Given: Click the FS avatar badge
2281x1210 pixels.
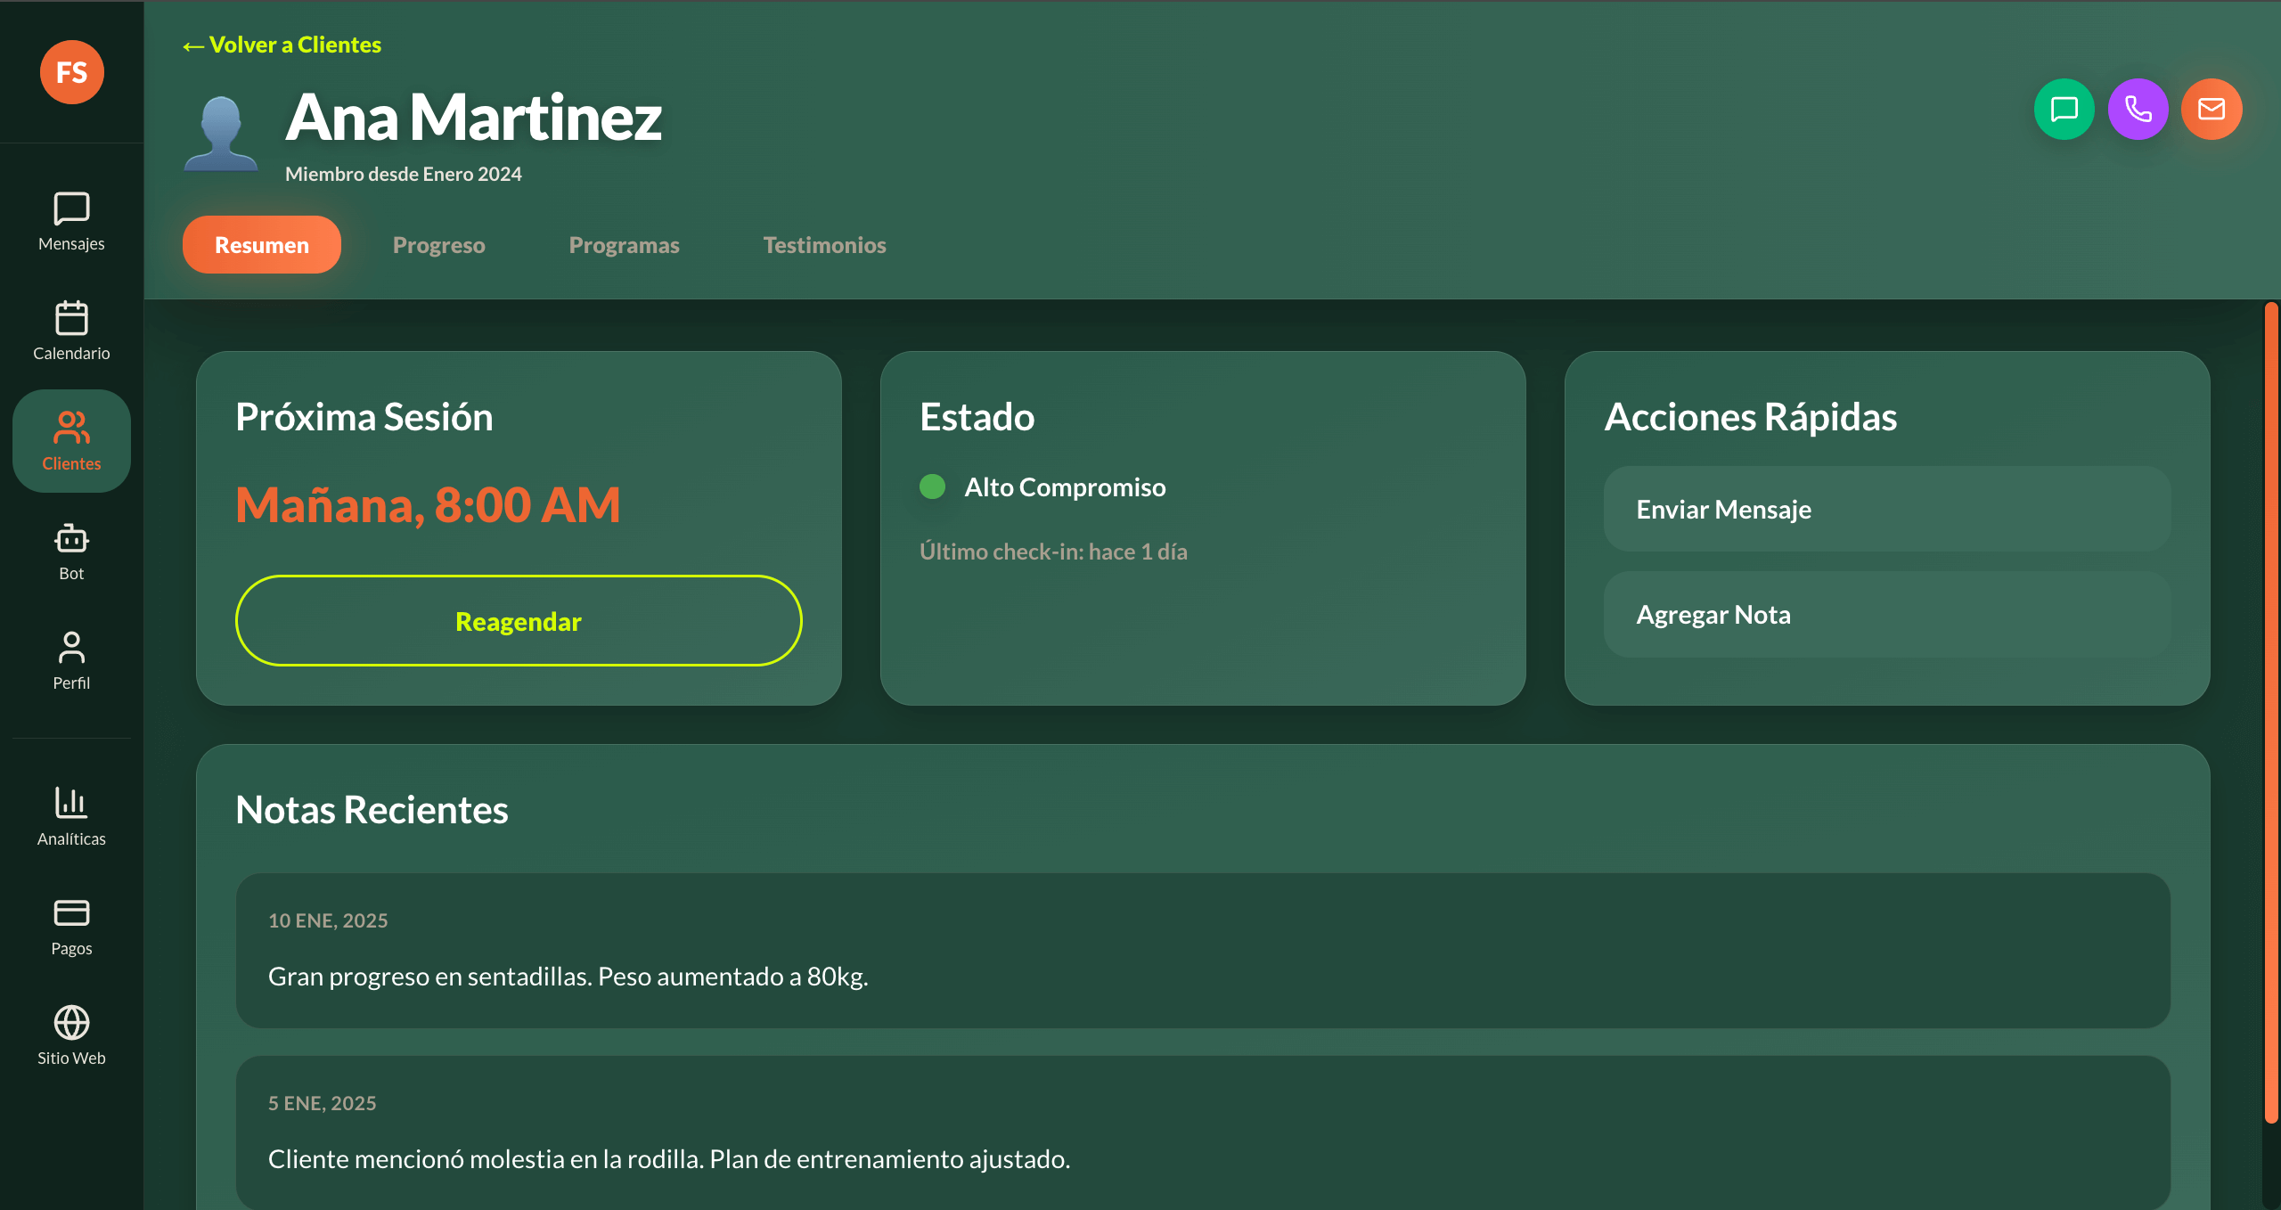Looking at the screenshot, I should 71,72.
